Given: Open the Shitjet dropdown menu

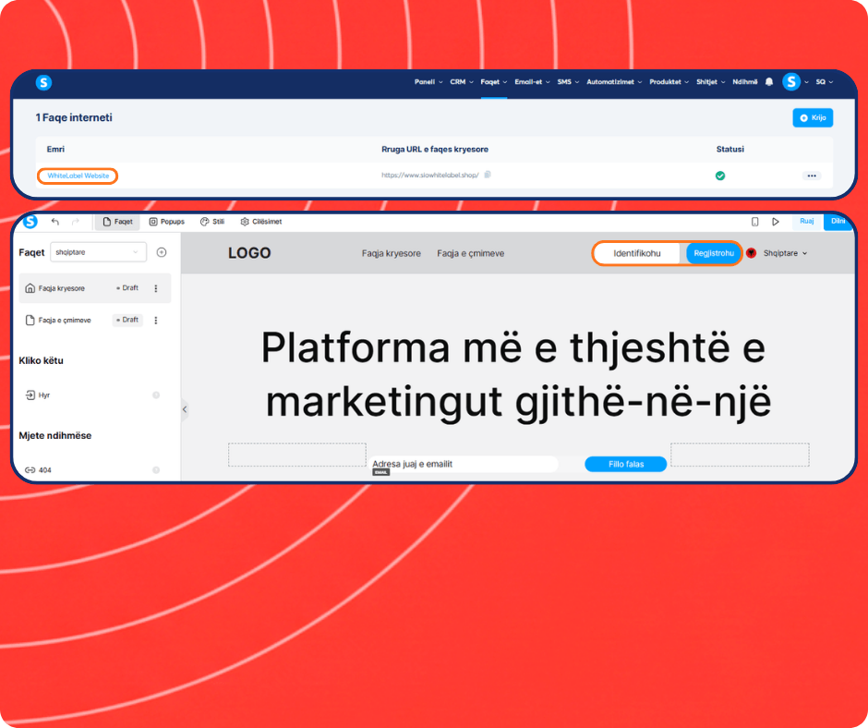Looking at the screenshot, I should [710, 82].
